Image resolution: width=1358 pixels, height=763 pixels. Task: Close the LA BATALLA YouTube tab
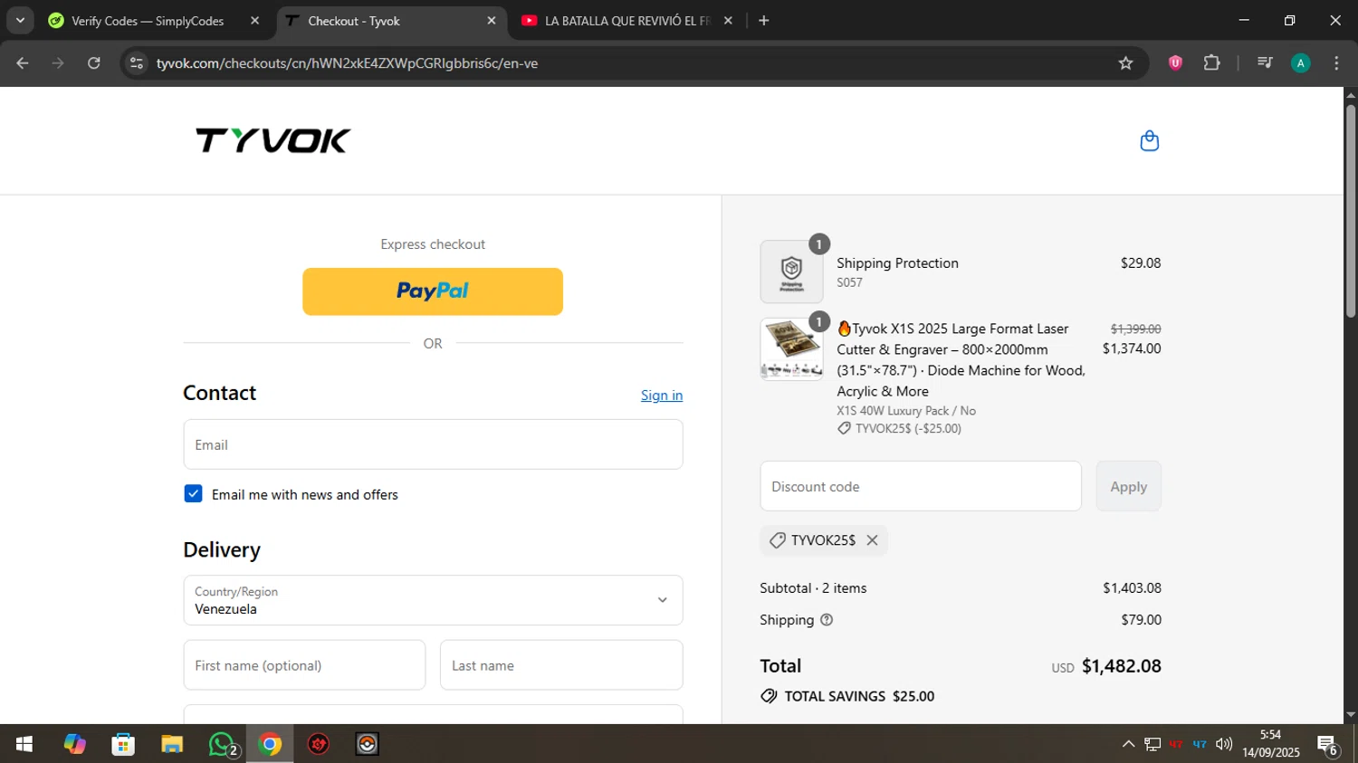728,20
